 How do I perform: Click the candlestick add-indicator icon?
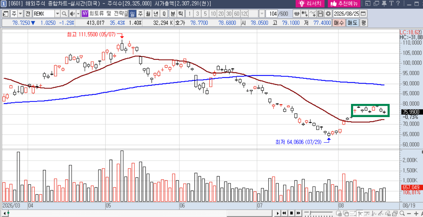304,14
